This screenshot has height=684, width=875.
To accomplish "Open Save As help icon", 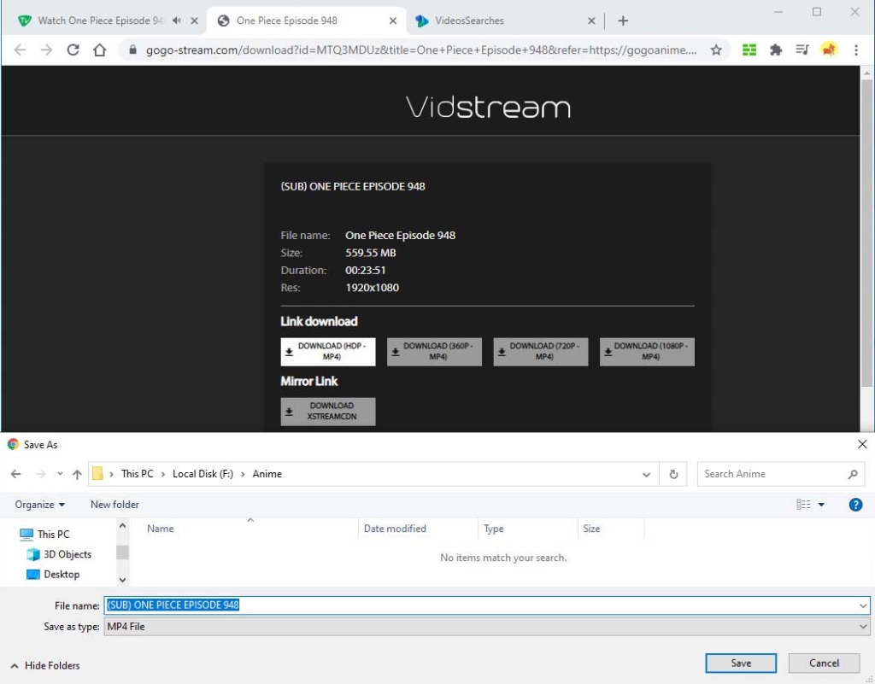I will click(x=855, y=505).
